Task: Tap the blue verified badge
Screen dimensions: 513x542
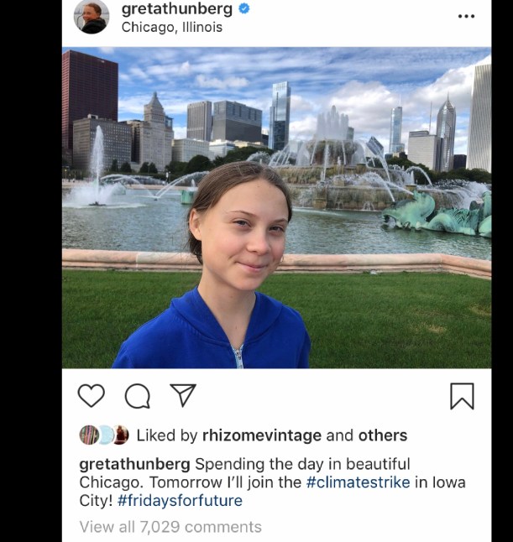Action: click(x=244, y=8)
